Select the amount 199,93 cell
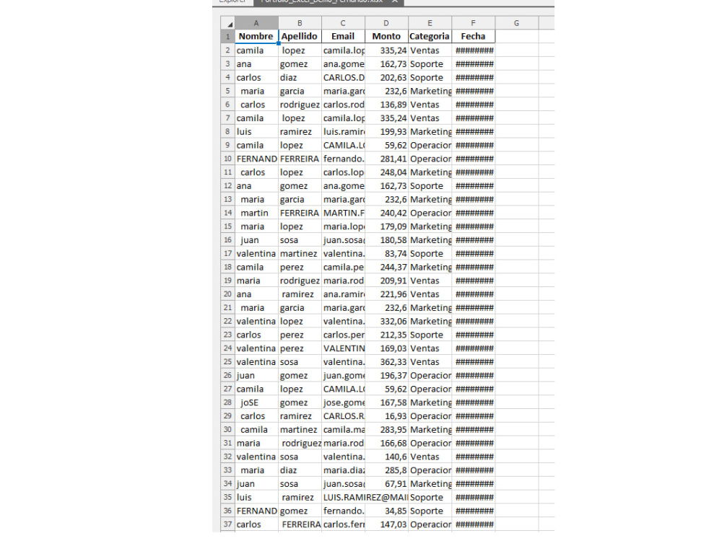 pos(386,131)
